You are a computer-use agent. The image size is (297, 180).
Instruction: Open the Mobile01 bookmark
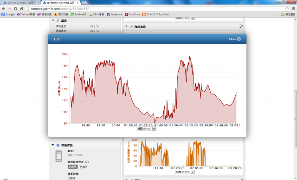(78, 14)
